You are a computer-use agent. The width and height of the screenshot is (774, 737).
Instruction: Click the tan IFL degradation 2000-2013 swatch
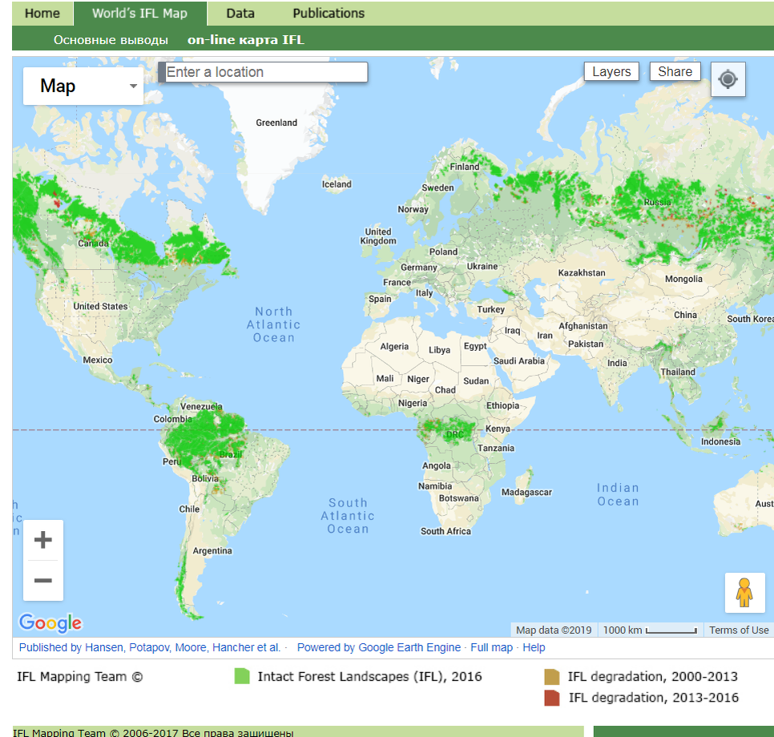pyautogui.click(x=551, y=676)
